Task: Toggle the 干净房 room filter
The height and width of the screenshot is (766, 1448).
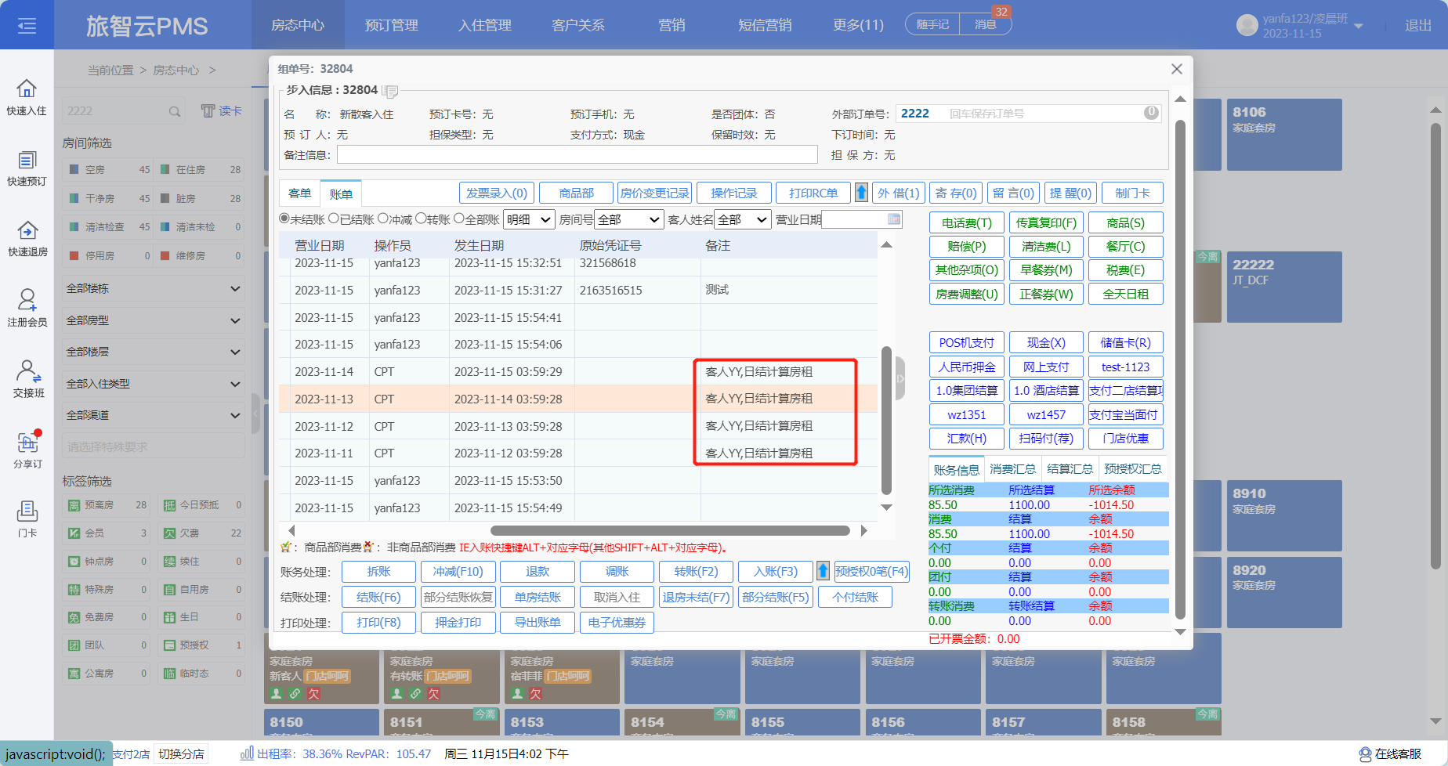Action: pyautogui.click(x=107, y=198)
